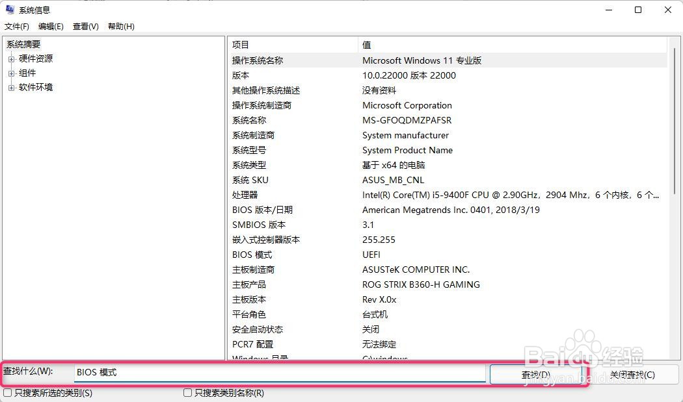Click the 10.0.22000 version value
The image size is (683, 402).
409,75
